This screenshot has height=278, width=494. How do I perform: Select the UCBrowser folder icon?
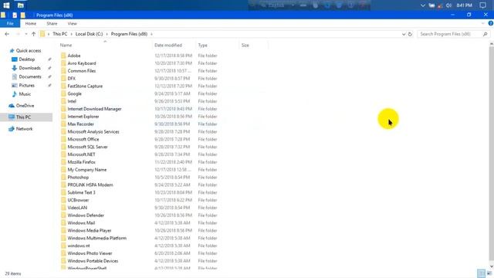point(63,200)
